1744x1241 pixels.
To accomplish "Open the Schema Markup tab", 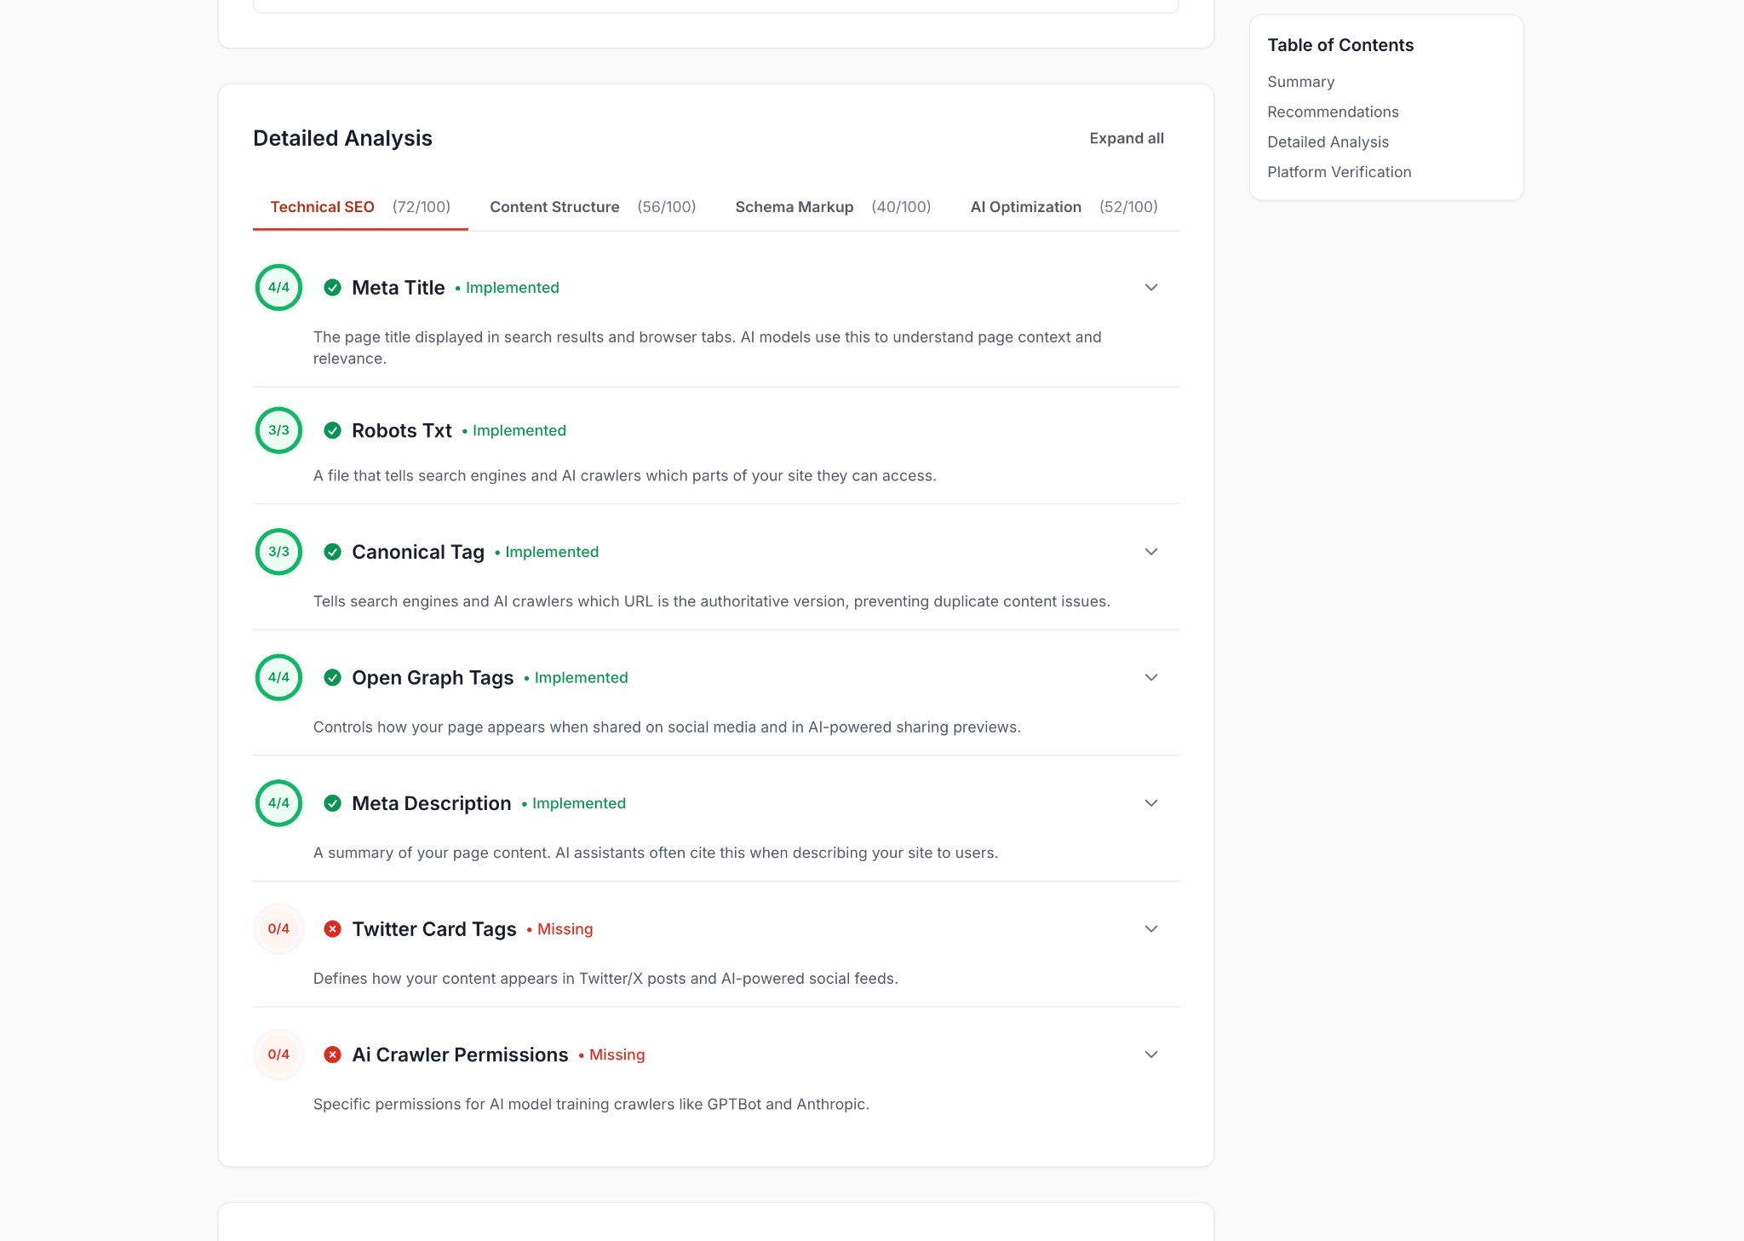I will click(794, 207).
